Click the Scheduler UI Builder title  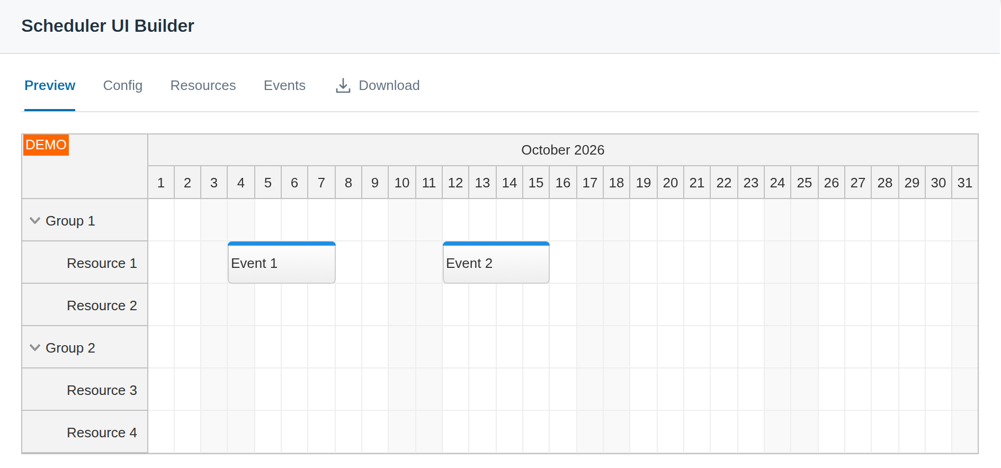[x=108, y=26]
